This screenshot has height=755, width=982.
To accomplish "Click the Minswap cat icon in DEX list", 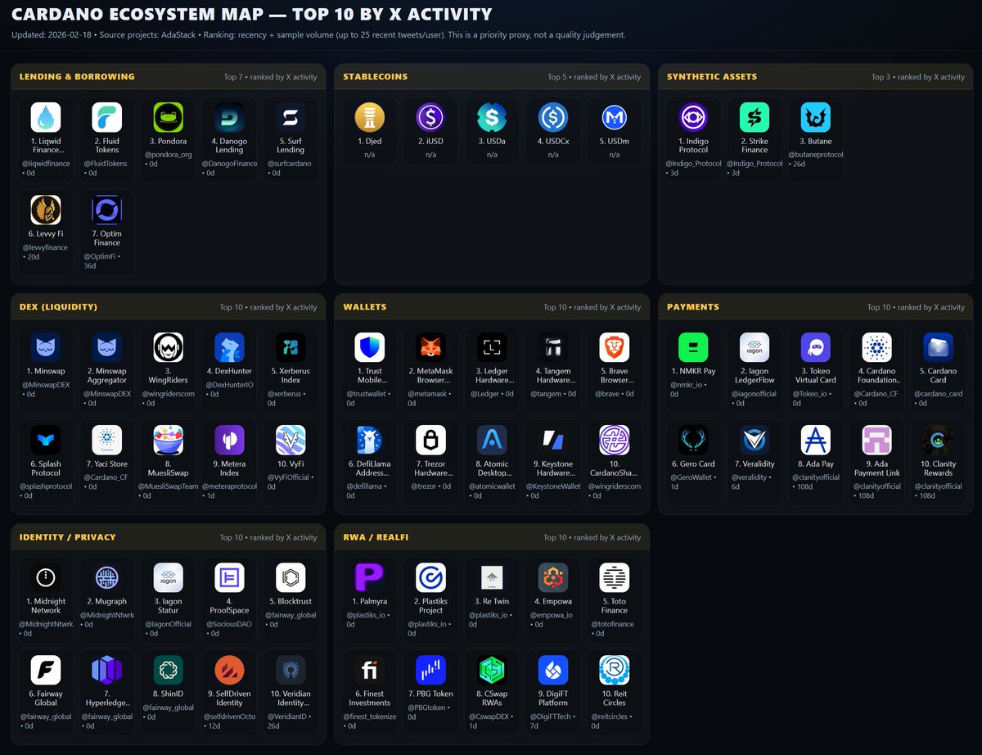I will [46, 348].
